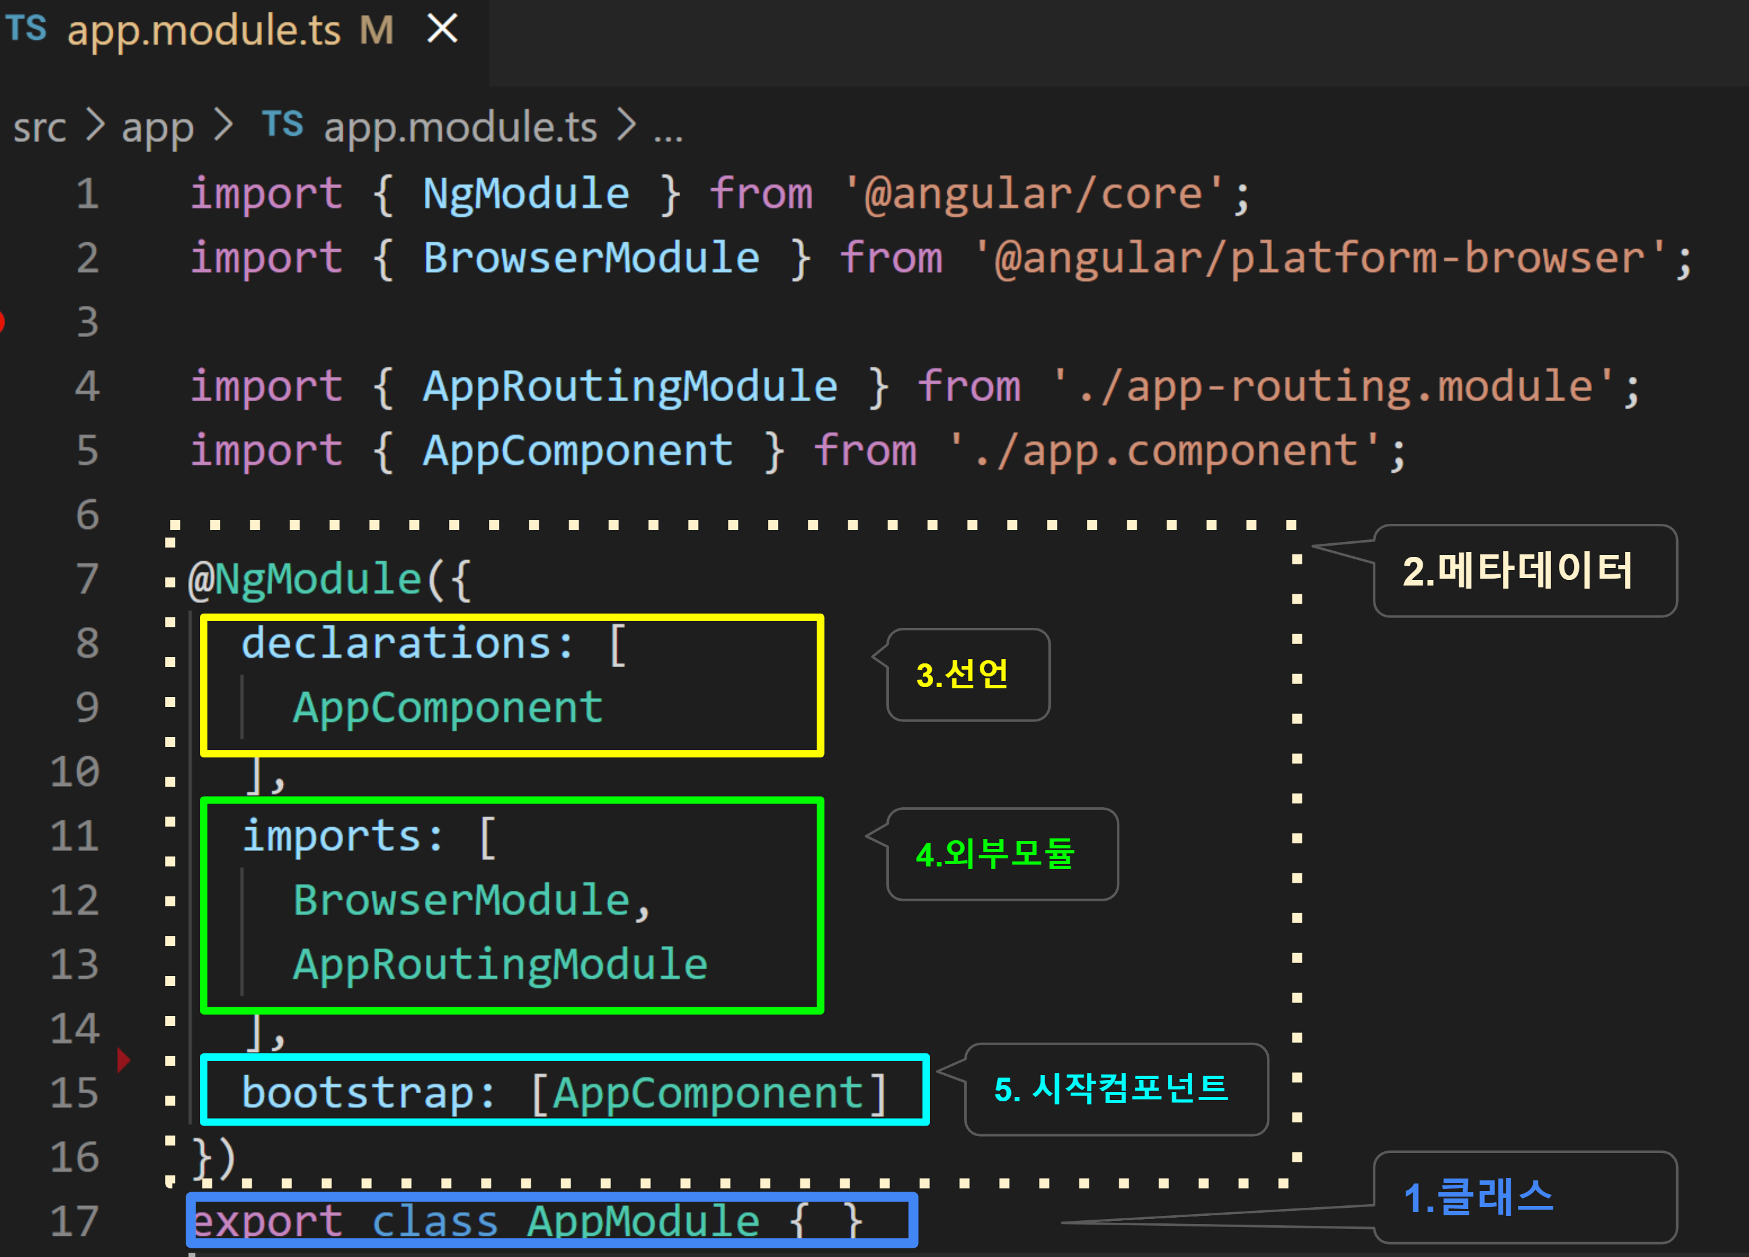Click the TypeScript icon in tab
This screenshot has height=1257, width=1749.
(27, 29)
